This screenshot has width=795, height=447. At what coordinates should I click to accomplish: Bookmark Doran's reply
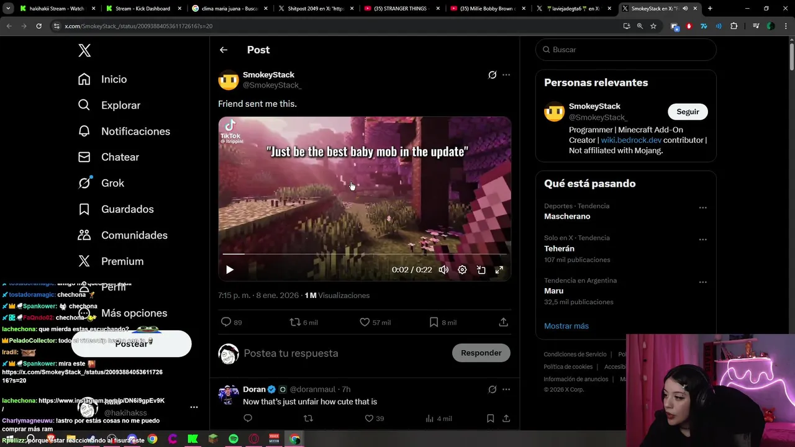(x=490, y=418)
